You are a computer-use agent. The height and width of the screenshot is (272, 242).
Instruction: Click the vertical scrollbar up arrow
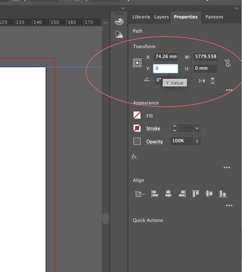[x=106, y=23]
